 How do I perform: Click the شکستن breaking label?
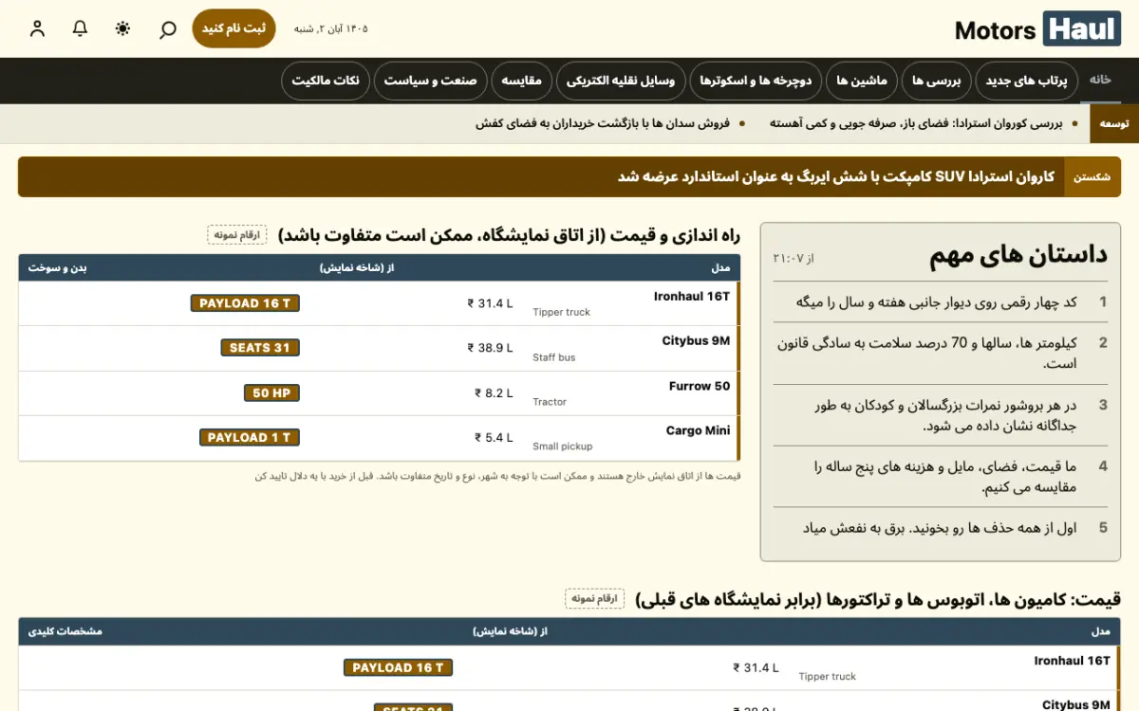click(x=1092, y=177)
